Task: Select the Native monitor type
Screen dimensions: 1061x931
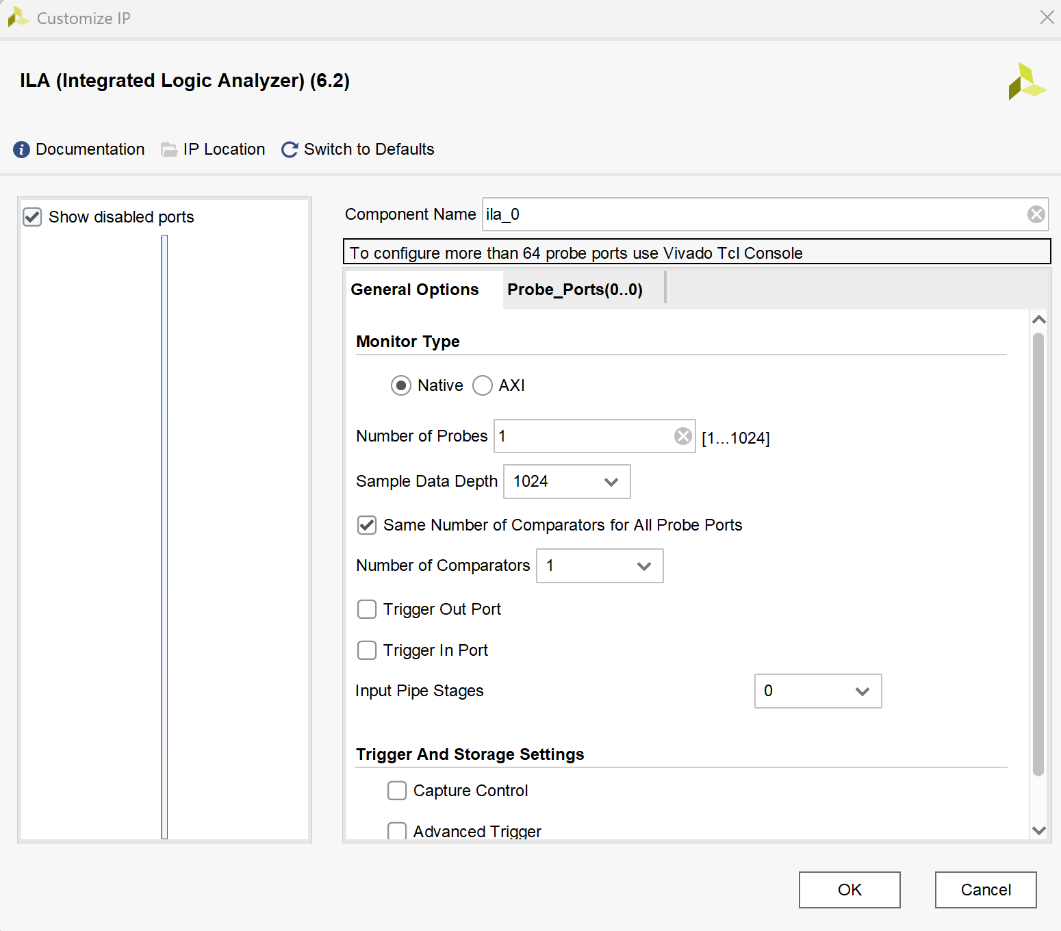Action: (x=401, y=385)
